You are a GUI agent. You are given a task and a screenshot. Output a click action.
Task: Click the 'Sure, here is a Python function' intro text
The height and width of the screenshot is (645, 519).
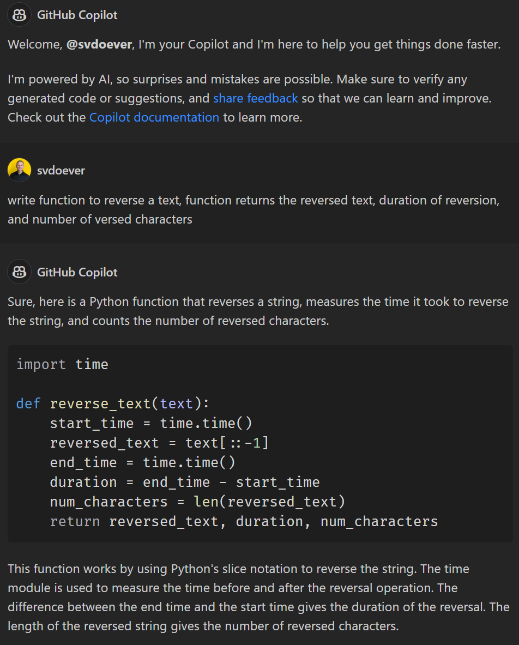click(258, 311)
